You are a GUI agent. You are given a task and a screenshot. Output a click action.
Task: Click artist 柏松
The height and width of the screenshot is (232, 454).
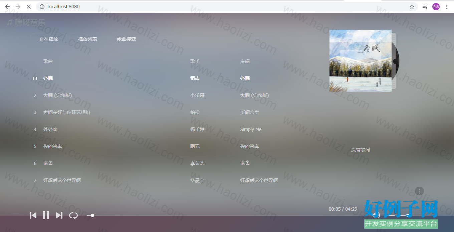pos(195,112)
